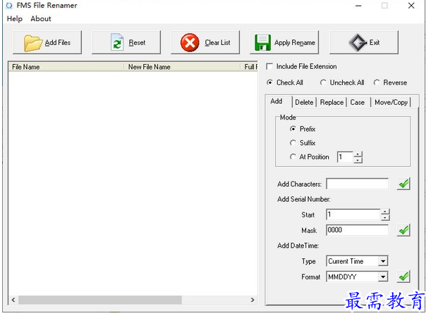Decrease the At Position value
This screenshot has width=431, height=323.
358,160
